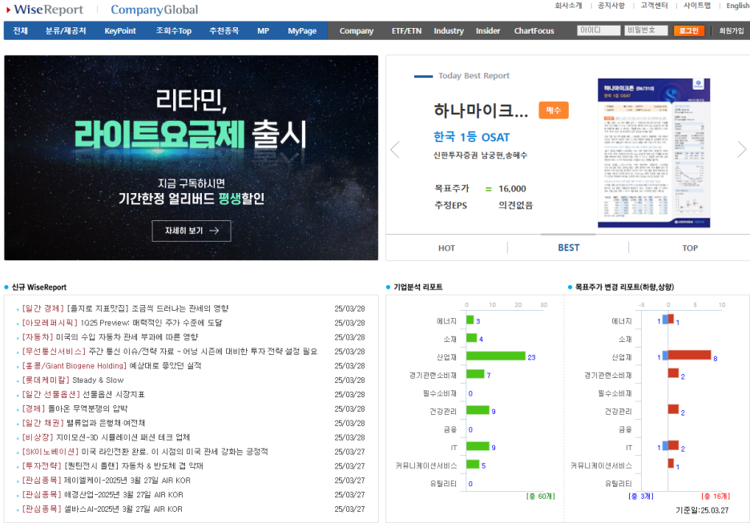This screenshot has height=523, width=750.
Task: Click the 건강관리 green bar showing 9
Action: [x=478, y=410]
